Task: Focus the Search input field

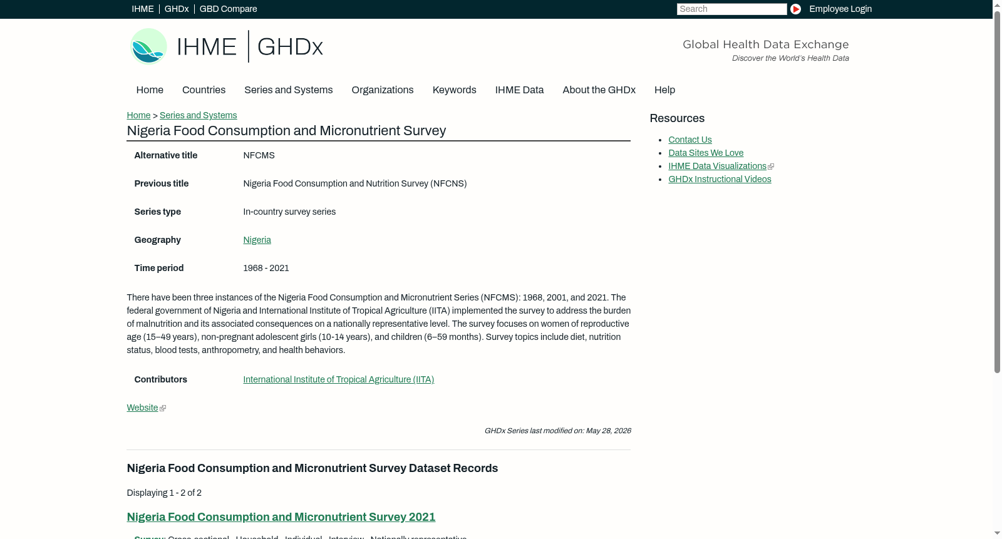Action: [731, 9]
